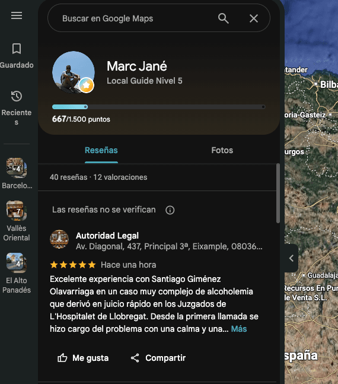338x384 pixels.
Task: Click the reviews panel scrollbar
Action: [x=278, y=193]
